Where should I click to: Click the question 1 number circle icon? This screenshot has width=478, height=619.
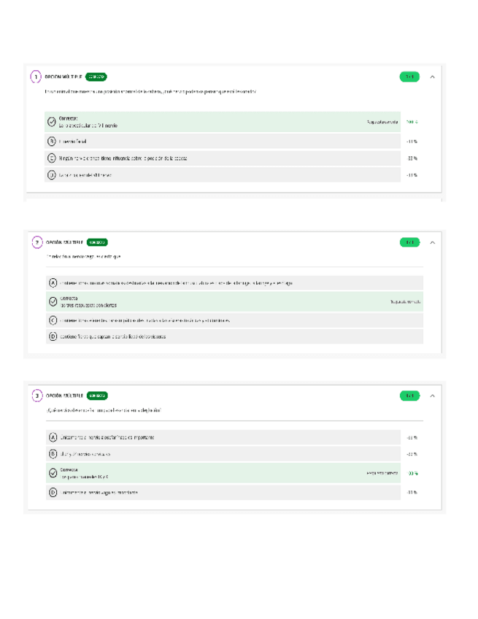coord(35,76)
